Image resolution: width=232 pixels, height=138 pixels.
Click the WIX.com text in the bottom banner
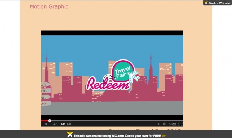pyautogui.click(x=118, y=136)
